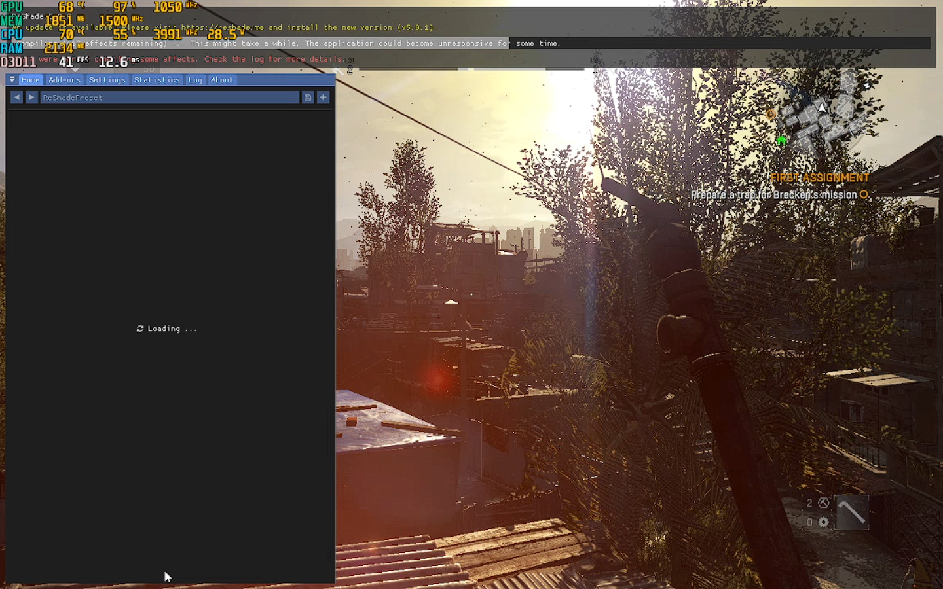Click the "D3D11" label in the stats overlay

click(x=18, y=62)
